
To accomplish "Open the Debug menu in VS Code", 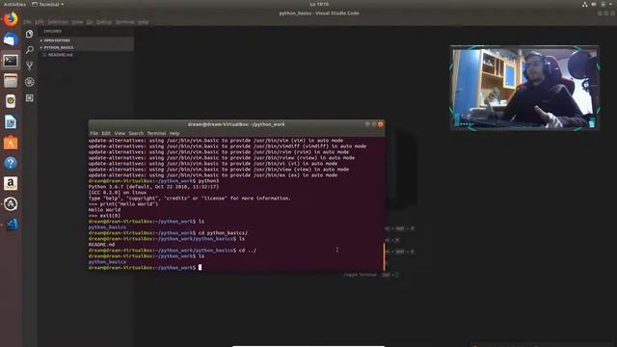I will [104, 22].
